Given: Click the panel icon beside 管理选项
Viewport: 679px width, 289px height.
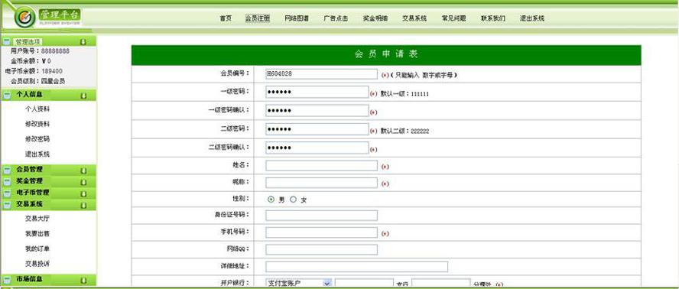Looking at the screenshot, I should (x=6, y=42).
